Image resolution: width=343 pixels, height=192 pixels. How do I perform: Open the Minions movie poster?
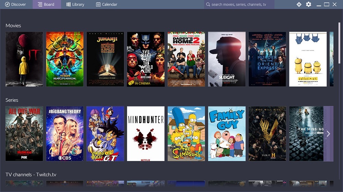tap(308, 59)
